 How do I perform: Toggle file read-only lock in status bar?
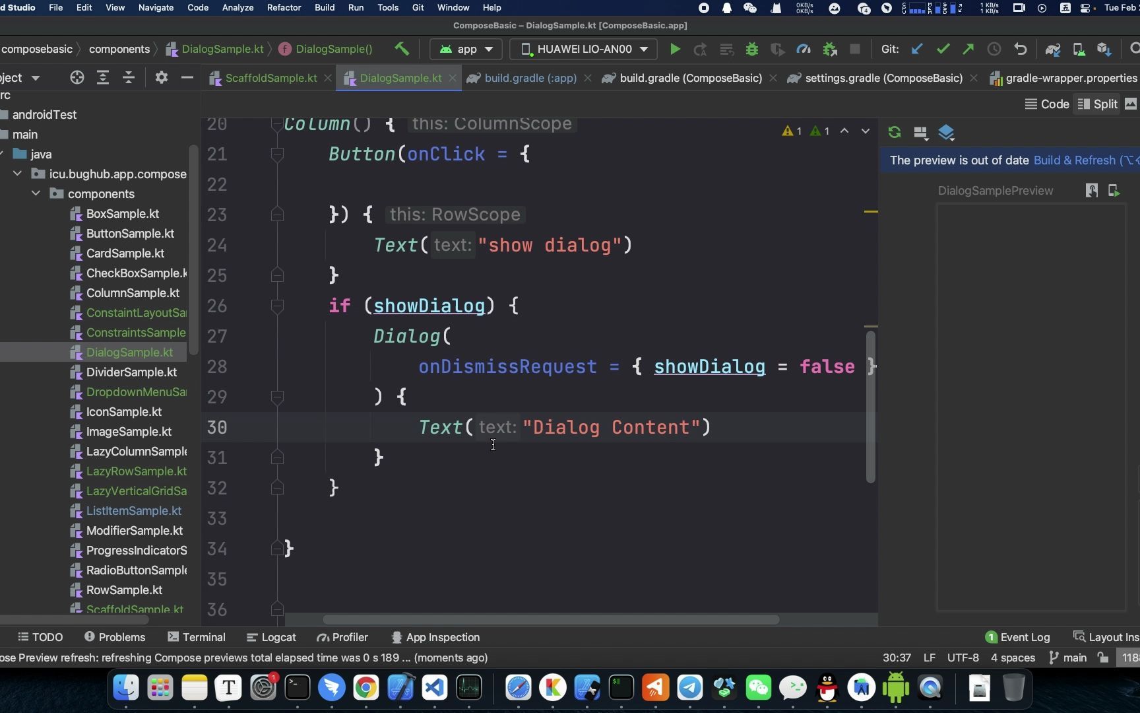(x=1102, y=658)
